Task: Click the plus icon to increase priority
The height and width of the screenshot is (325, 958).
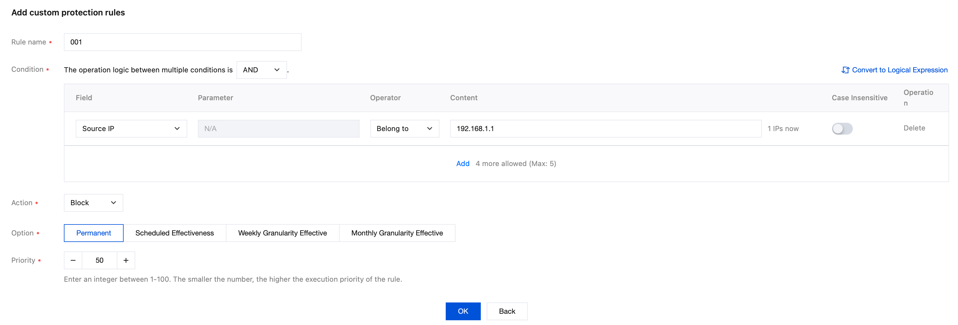Action: (126, 260)
